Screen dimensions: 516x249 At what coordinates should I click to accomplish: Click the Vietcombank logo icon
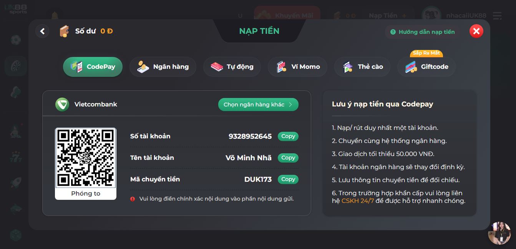click(x=62, y=105)
